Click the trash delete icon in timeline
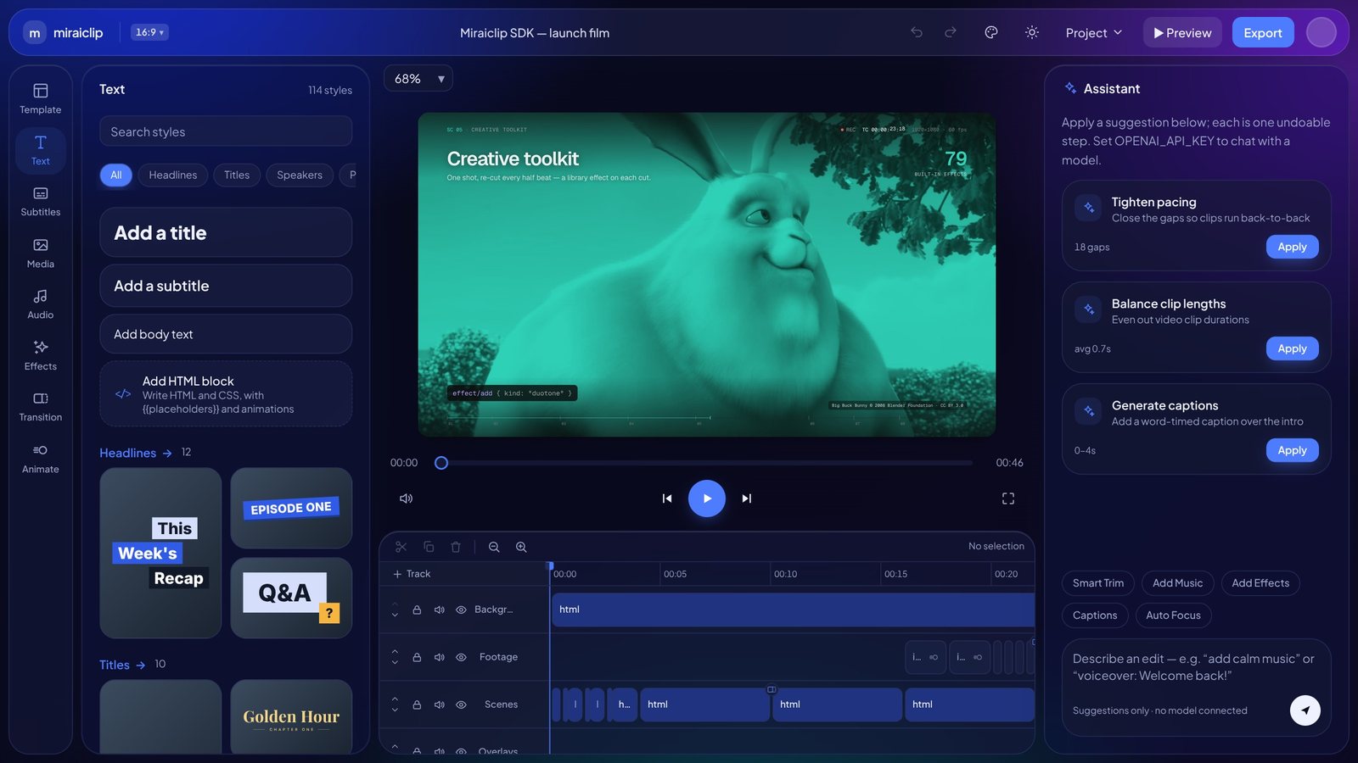Screen dimensions: 1358x763 (456, 547)
